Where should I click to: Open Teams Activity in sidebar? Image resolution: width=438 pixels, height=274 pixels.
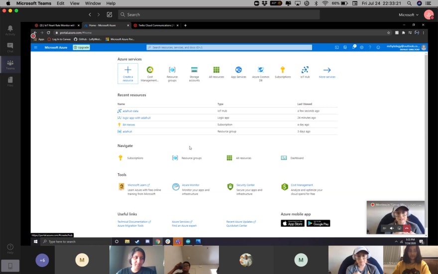pos(10,30)
